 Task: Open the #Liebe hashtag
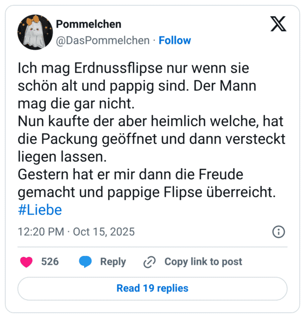pyautogui.click(x=40, y=210)
